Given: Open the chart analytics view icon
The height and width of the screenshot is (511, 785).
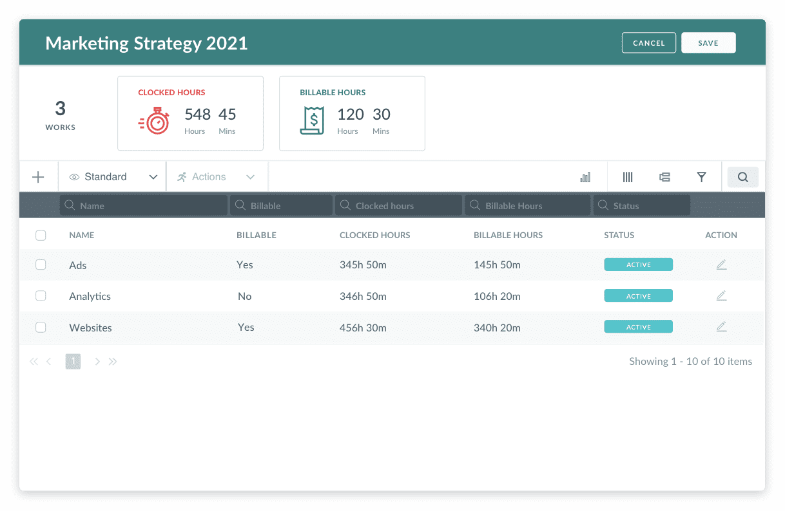Looking at the screenshot, I should pyautogui.click(x=585, y=176).
